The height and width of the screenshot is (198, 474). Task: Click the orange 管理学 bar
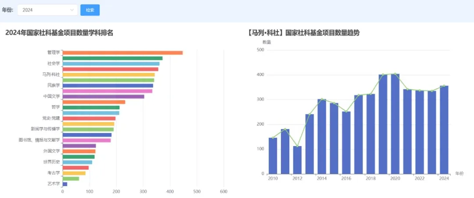point(122,53)
